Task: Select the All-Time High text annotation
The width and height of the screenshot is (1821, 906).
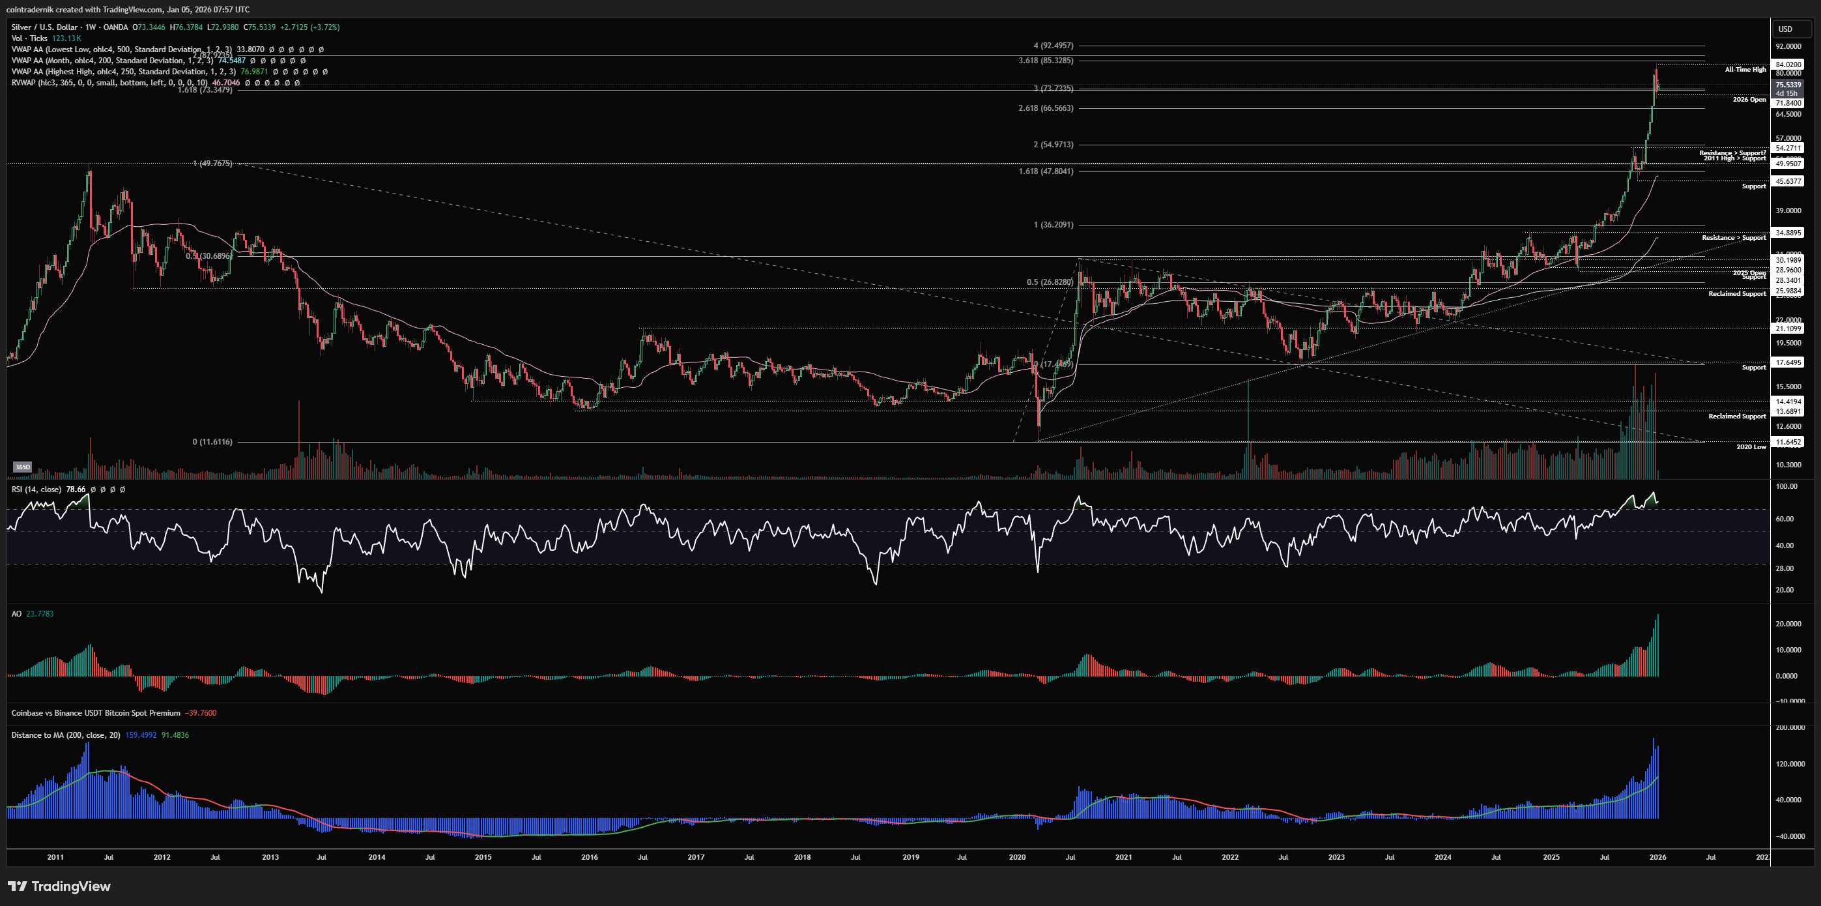Action: point(1745,69)
